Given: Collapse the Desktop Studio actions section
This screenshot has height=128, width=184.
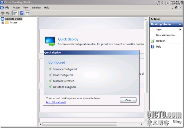Looking at the screenshot, I should (x=180, y=24).
